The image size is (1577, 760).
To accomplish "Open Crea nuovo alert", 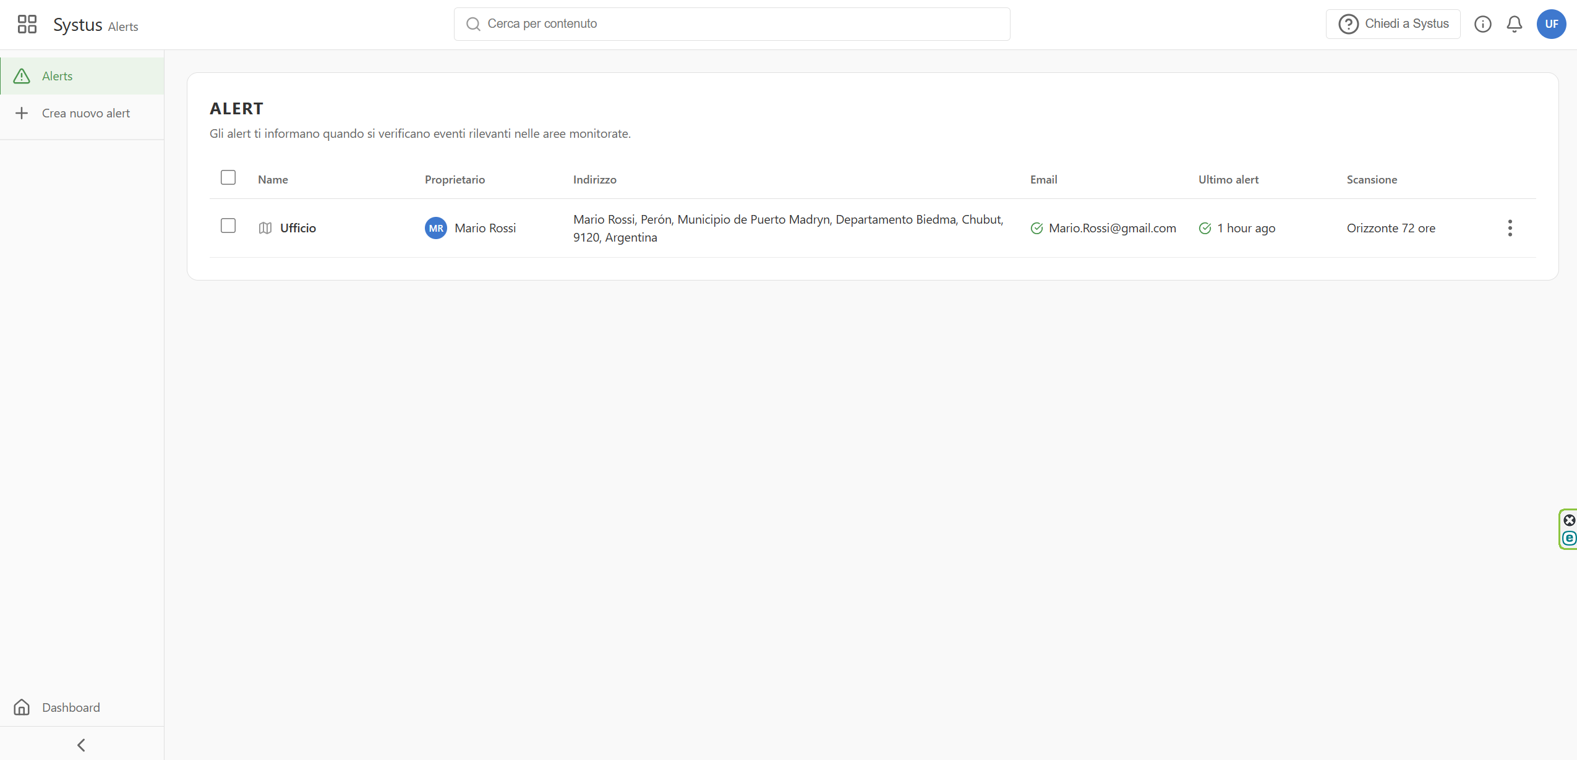I will 85,113.
